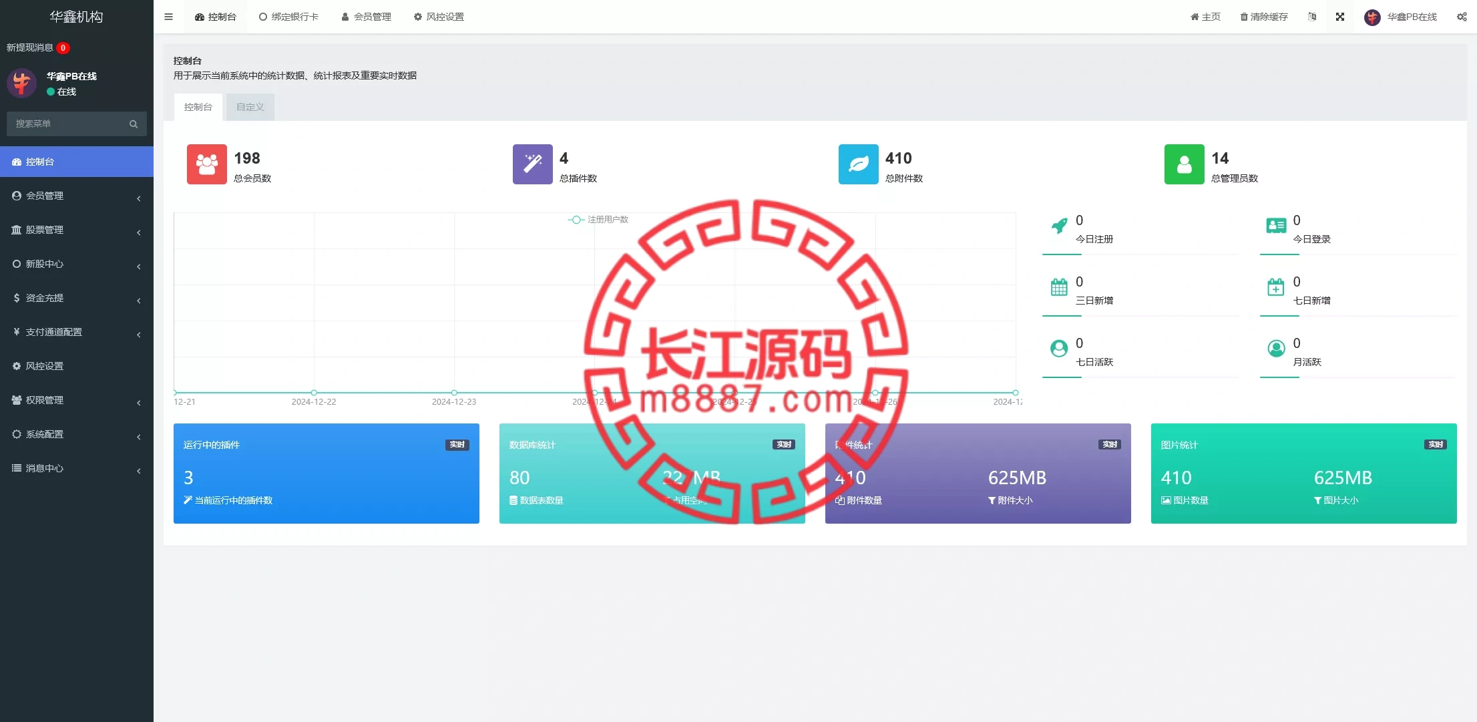Focus the 搜索菜单 search input field
This screenshot has width=1477, height=722.
click(77, 124)
